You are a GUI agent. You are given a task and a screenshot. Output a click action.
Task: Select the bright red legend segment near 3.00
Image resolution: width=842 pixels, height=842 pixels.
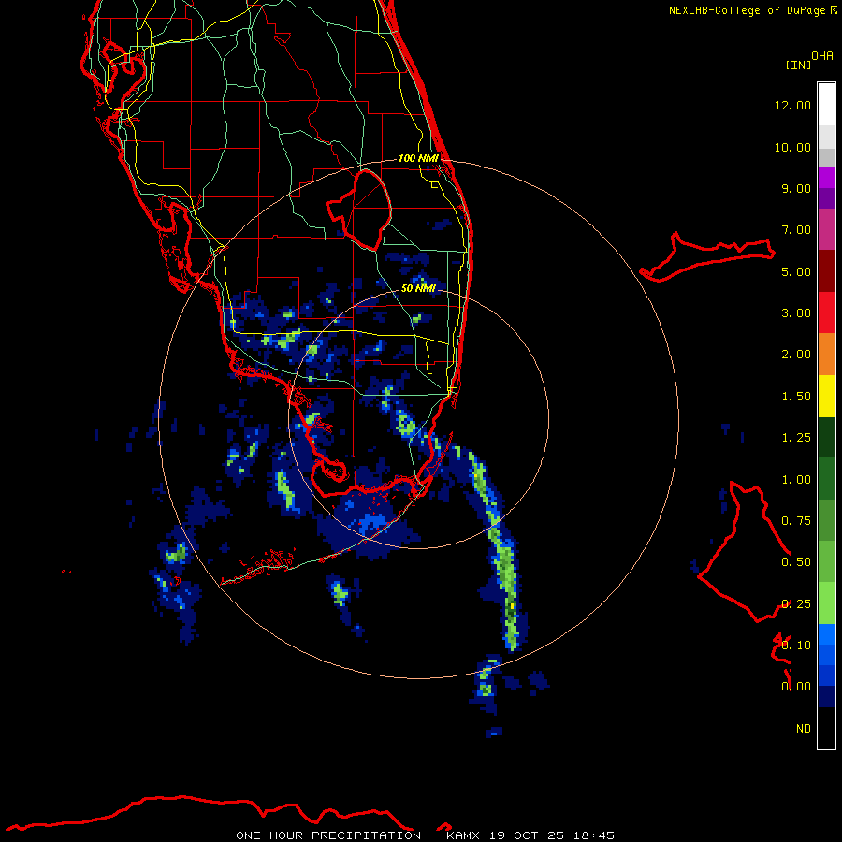[x=826, y=312]
